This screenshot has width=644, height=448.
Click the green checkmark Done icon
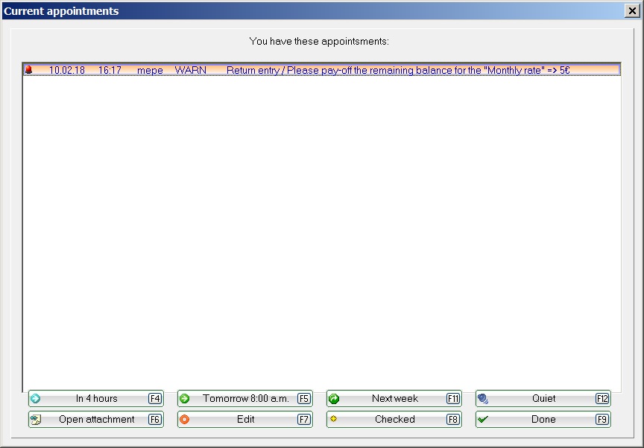tap(483, 420)
